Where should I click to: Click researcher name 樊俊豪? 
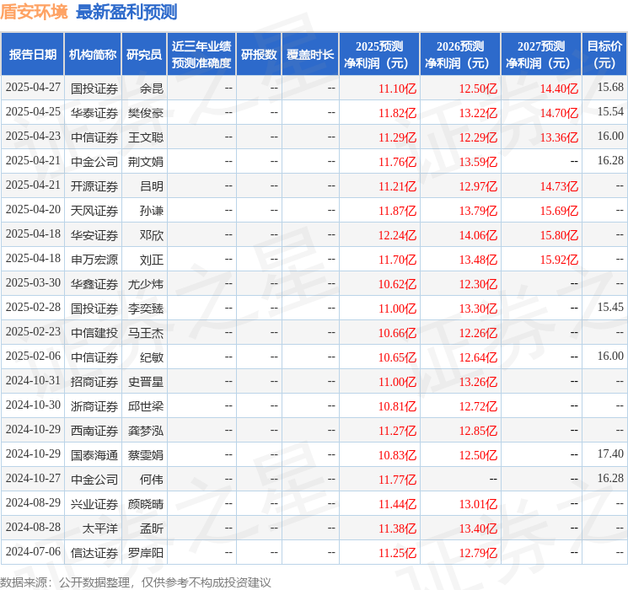(x=146, y=113)
